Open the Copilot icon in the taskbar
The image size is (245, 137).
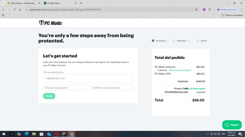coord(19,134)
